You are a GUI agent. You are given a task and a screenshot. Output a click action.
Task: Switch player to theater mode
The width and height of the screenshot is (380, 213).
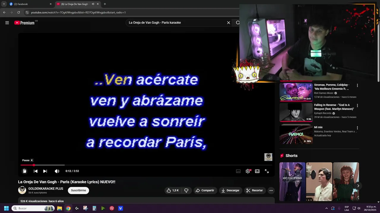click(257, 171)
